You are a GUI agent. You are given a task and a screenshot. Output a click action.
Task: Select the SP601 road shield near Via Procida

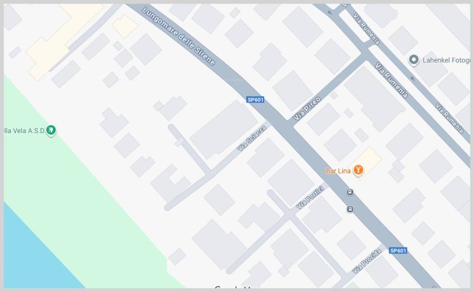coord(398,251)
